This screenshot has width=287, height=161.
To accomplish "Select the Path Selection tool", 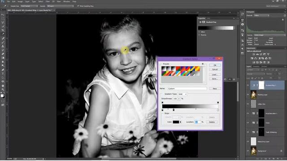I will tap(3, 77).
